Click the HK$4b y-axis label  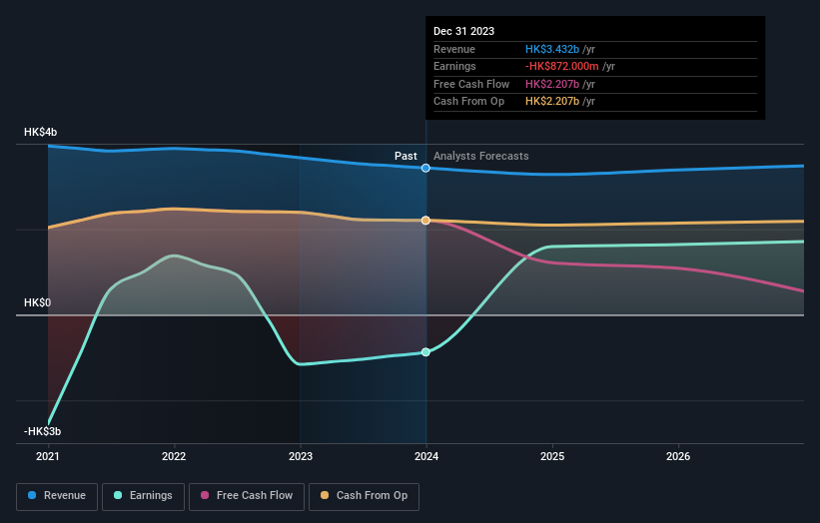pyautogui.click(x=40, y=132)
